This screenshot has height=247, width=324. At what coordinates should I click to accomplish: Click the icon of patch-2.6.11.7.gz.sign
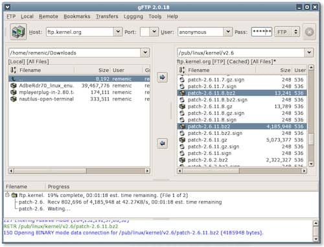[x=182, y=80]
